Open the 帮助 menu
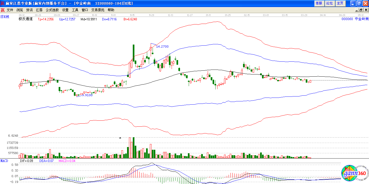Viewport: 369px width, 184px height. tap(111, 10)
